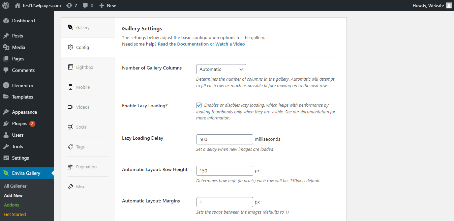Screen dimensions: 454x221
Task: Click the gear icon on the Config tab
Action: (70, 47)
